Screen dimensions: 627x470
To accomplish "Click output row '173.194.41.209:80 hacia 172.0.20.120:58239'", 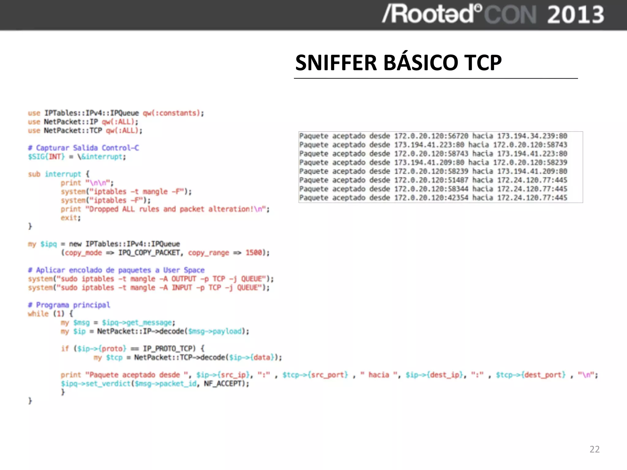I will coord(433,162).
